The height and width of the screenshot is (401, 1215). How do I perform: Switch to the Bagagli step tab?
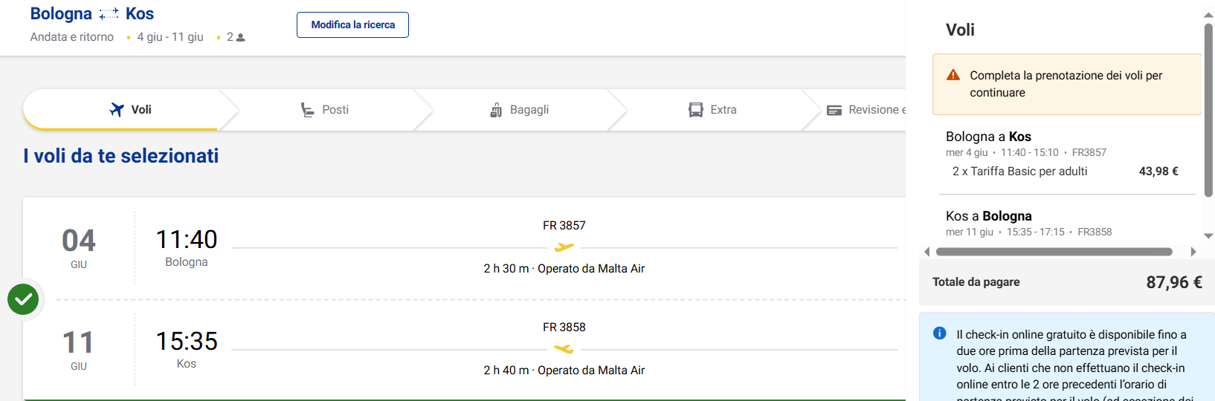click(519, 110)
